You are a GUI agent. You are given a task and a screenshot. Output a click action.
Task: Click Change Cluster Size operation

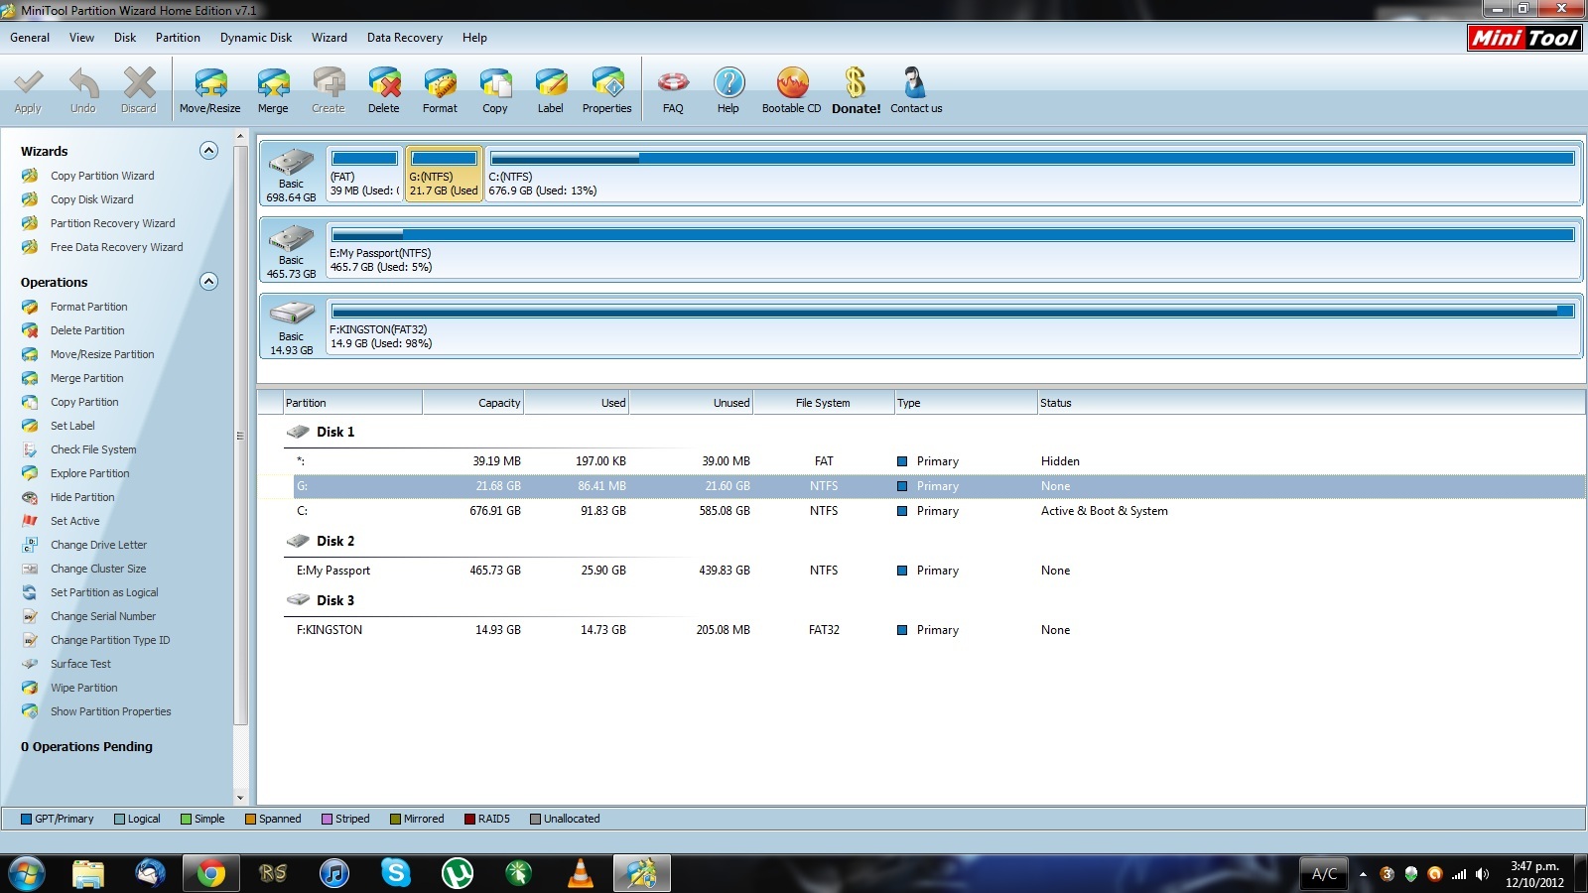[98, 569]
